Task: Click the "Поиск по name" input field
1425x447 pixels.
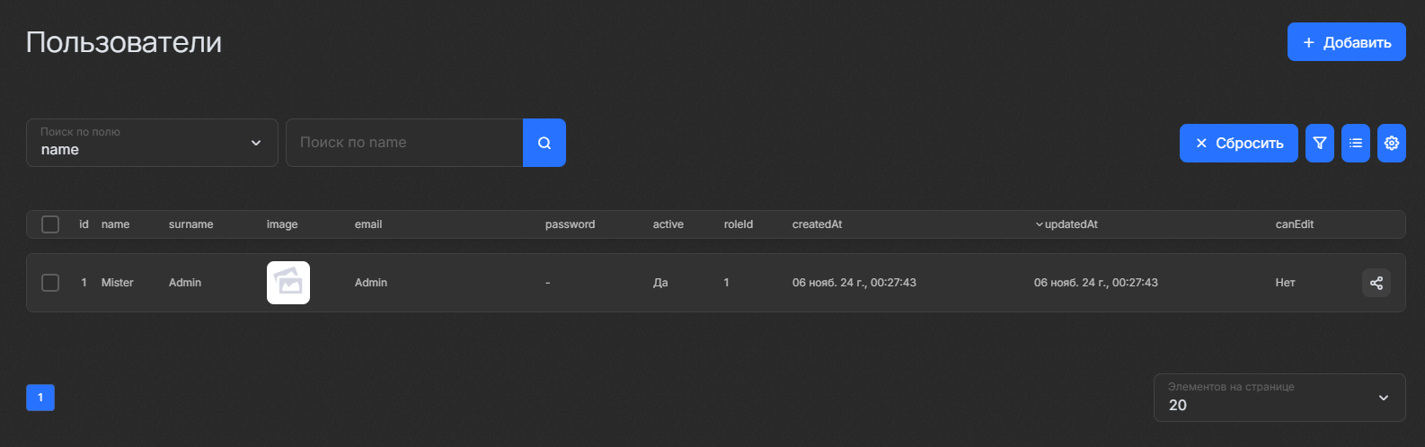Action: point(404,143)
